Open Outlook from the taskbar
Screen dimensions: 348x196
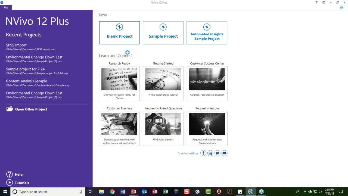(144, 192)
